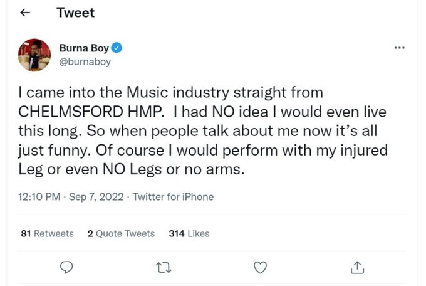Like the tweet with heart icon

click(x=260, y=268)
